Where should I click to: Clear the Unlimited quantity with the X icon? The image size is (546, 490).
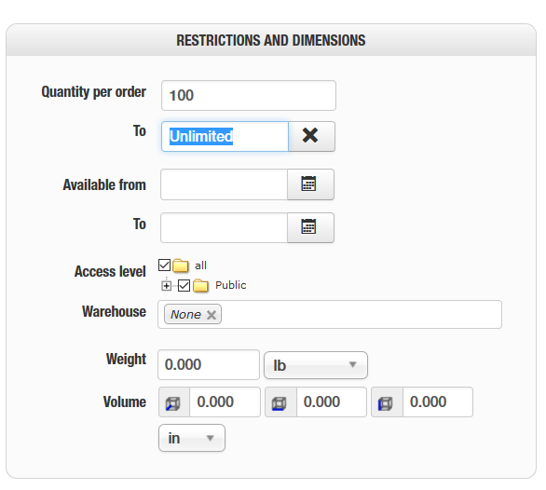[x=311, y=136]
